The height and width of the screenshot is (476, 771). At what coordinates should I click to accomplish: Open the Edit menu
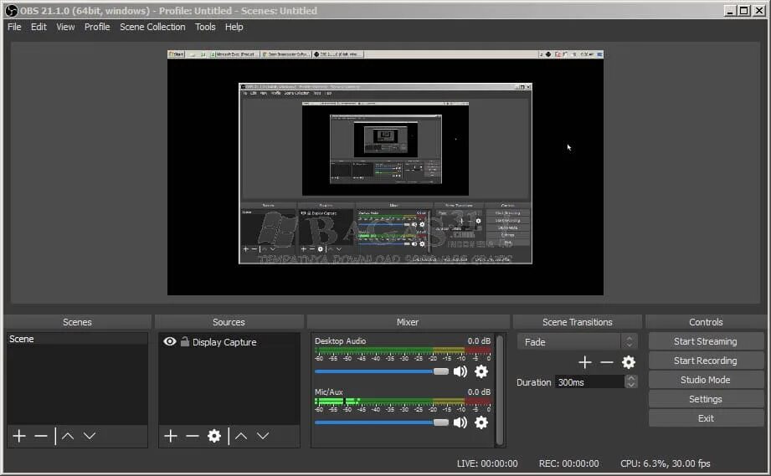tap(39, 27)
